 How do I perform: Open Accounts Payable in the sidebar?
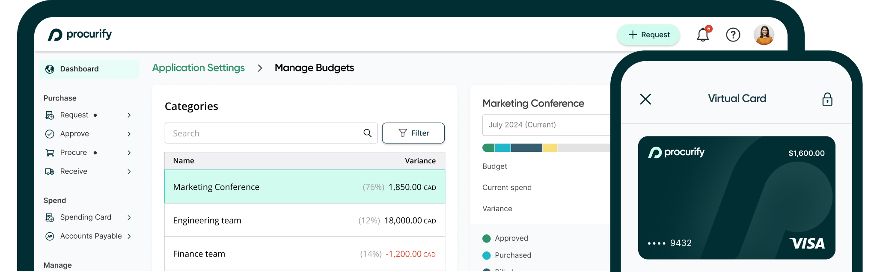[x=91, y=236]
